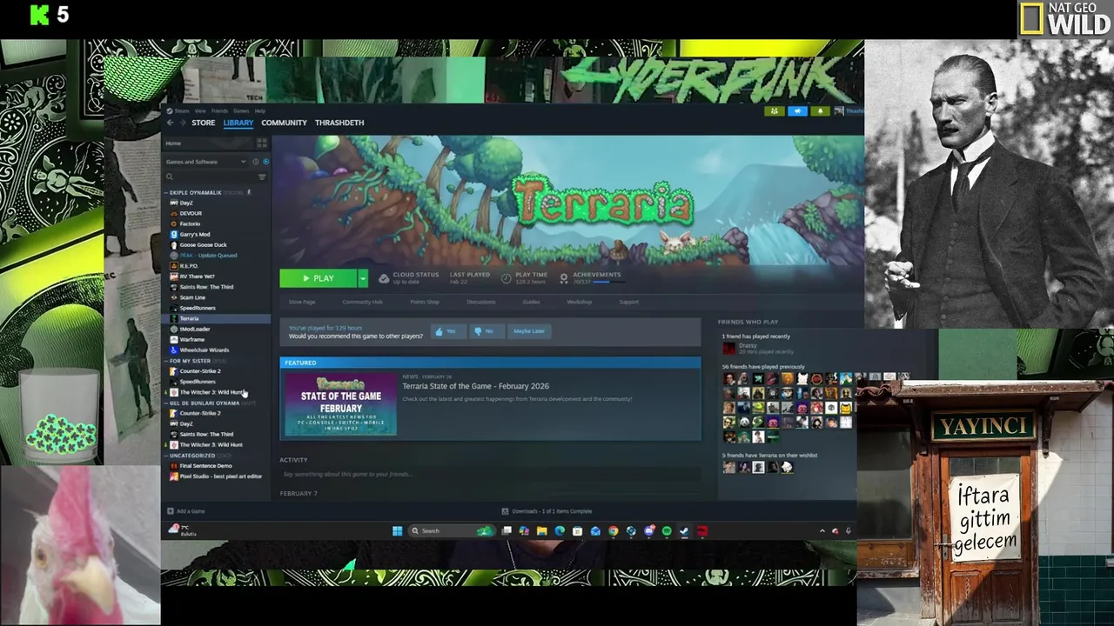Click the blue announcements megaphone icon
Viewport: 1114px width, 626px height.
point(797,111)
